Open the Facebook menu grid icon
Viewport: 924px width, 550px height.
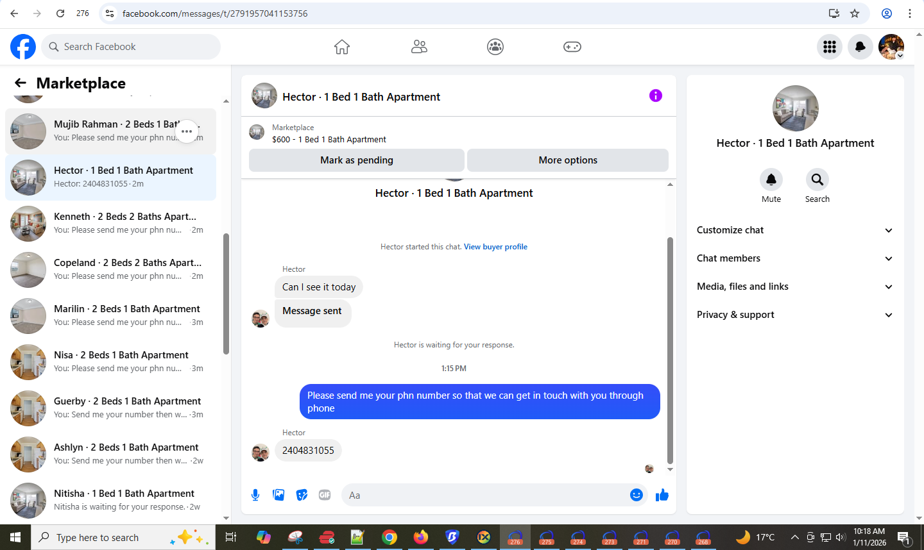[x=830, y=47]
